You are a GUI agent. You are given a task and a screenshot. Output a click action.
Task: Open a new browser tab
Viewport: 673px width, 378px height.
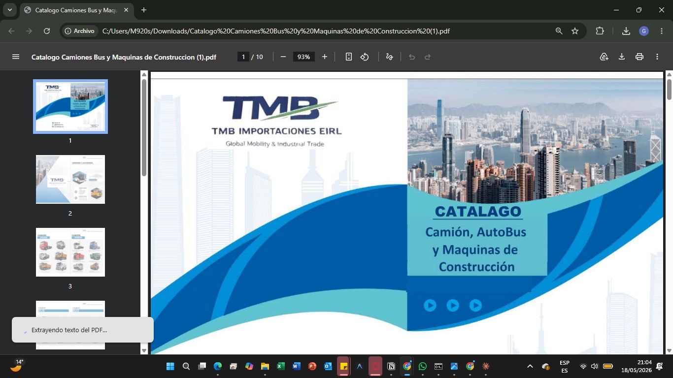[x=144, y=10]
